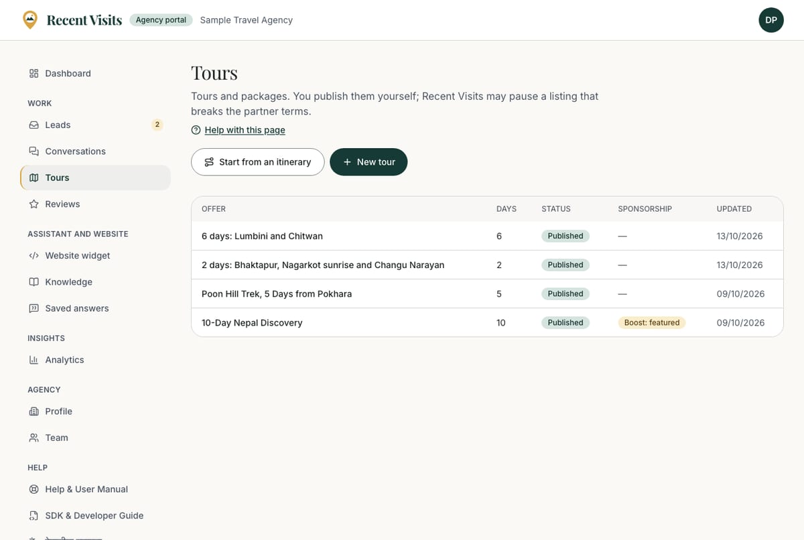Click Published status of Poon Hill Trek row

click(565, 293)
